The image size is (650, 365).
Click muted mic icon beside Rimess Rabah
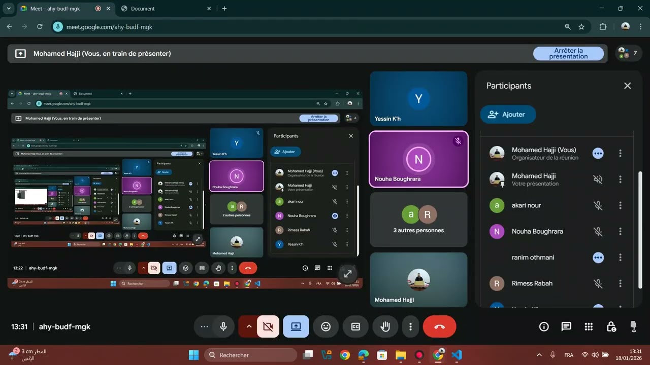click(598, 283)
